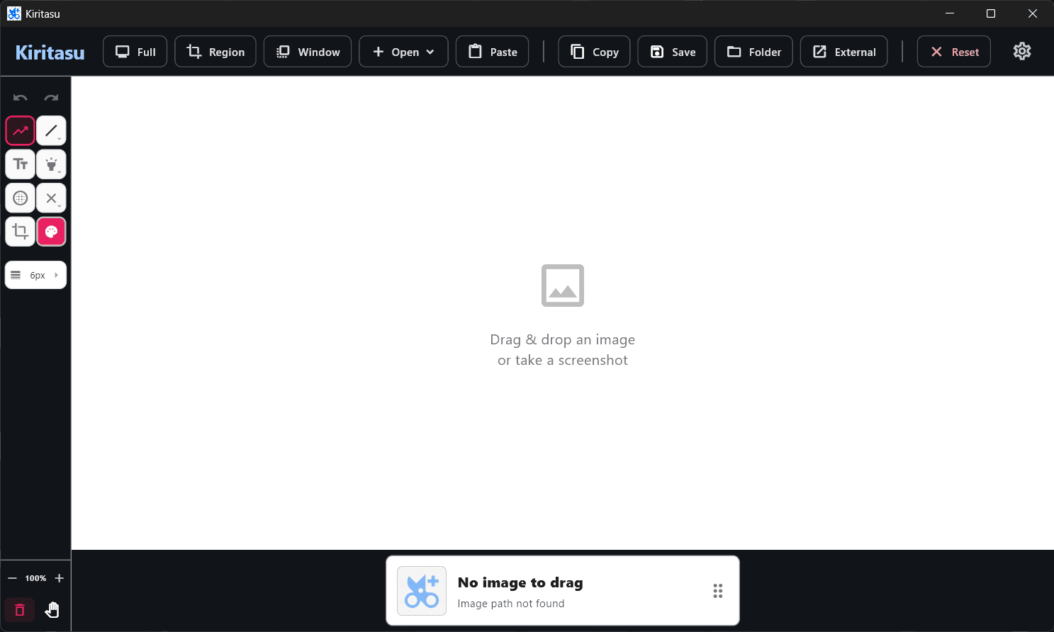This screenshot has width=1054, height=632.
Task: Select the X mark stamp tool
Action: pyautogui.click(x=51, y=198)
